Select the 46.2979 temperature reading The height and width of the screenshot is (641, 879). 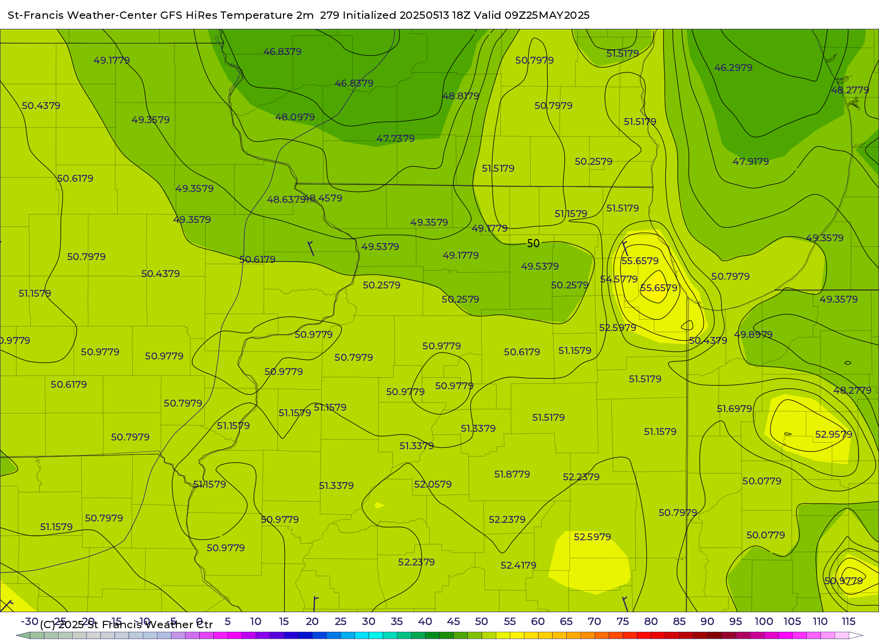(x=733, y=68)
